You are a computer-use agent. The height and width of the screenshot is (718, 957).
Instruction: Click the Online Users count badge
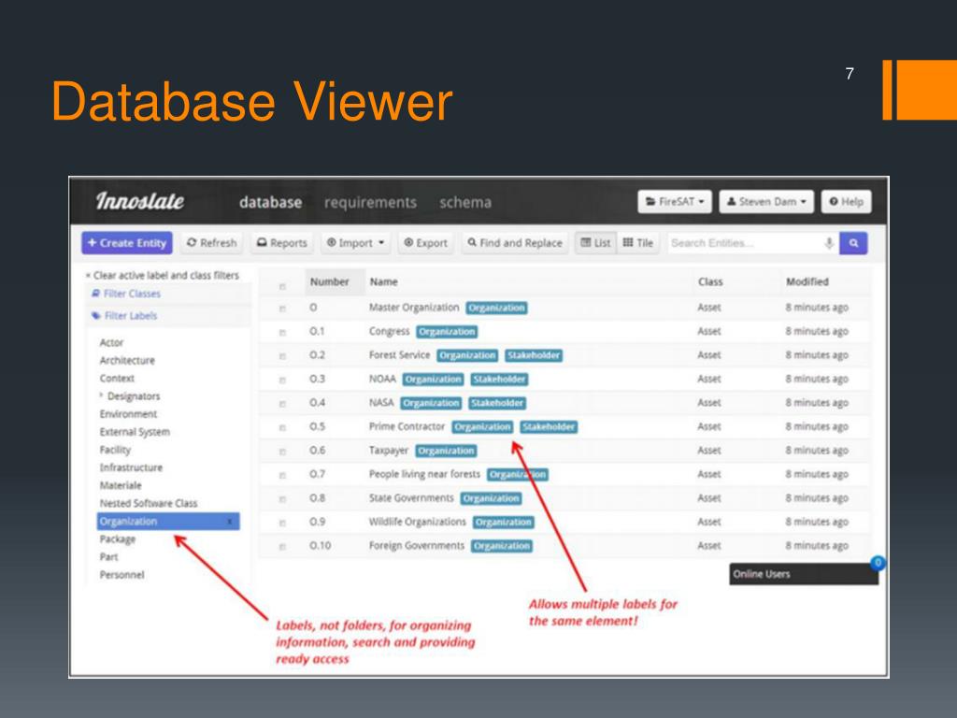(x=878, y=562)
